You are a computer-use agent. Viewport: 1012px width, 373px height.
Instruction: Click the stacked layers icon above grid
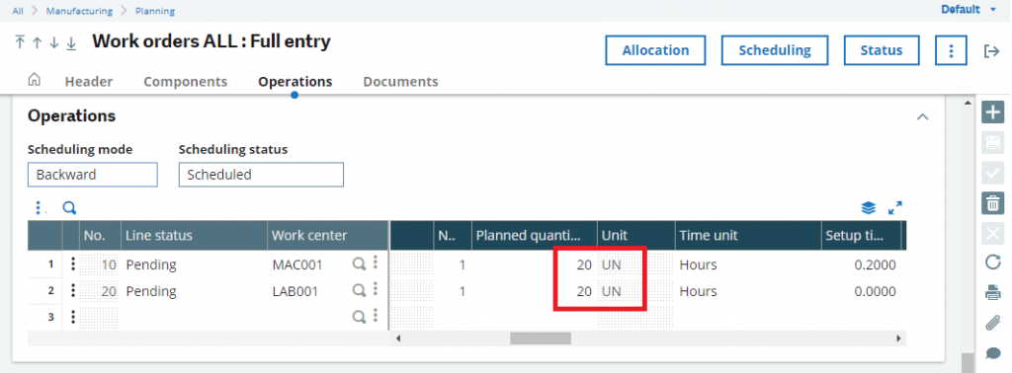coord(869,208)
